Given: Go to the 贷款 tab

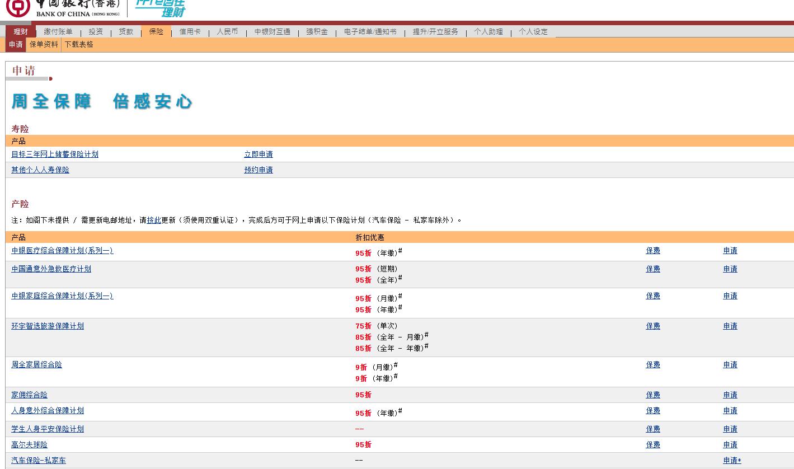Looking at the screenshot, I should (126, 32).
